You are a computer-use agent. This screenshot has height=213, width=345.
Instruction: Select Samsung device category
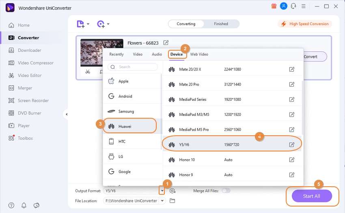pyautogui.click(x=132, y=111)
